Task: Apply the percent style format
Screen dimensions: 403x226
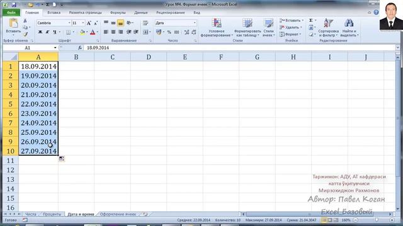Action: point(169,32)
